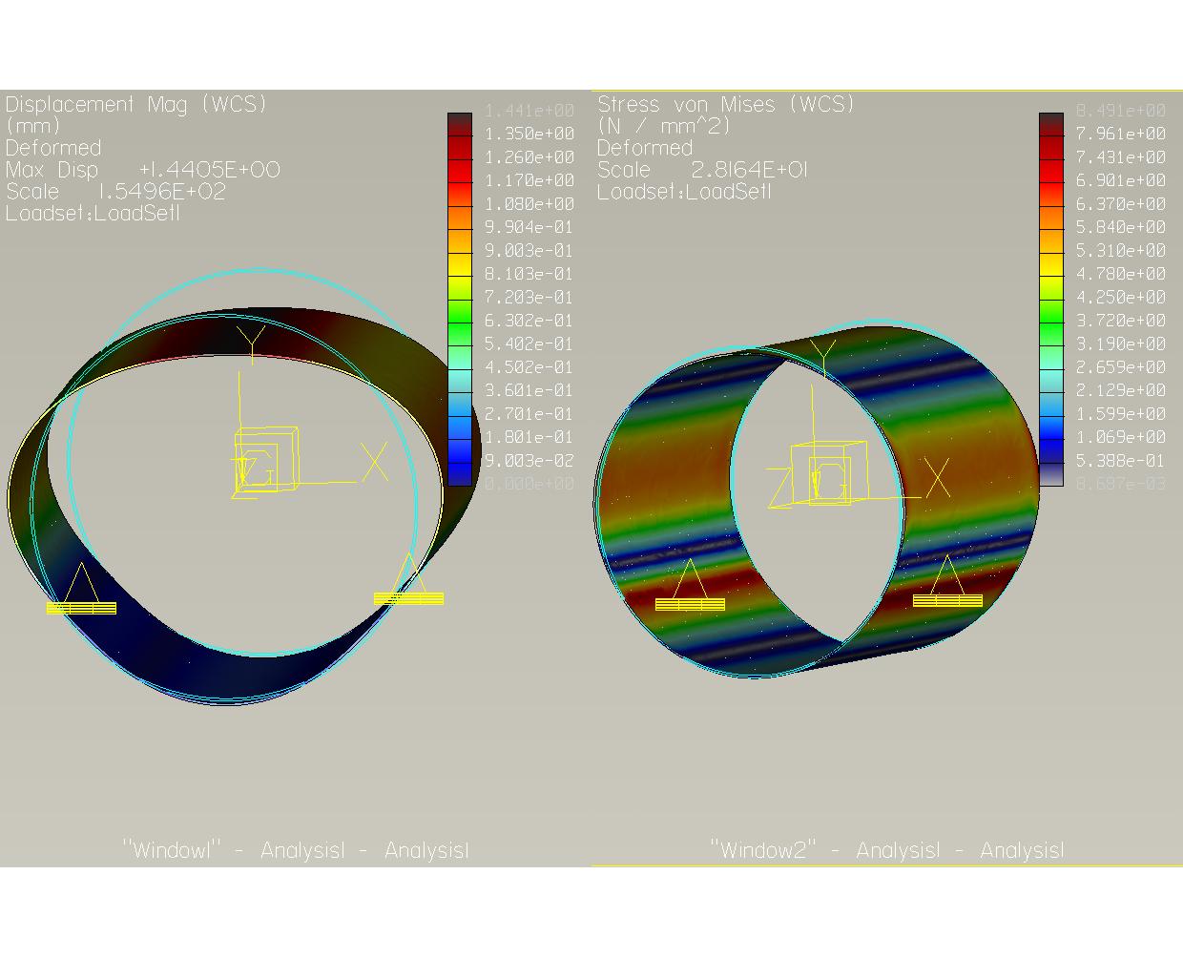Click the 8.103e-01 legend value
The image size is (1183, 958).
point(529,274)
